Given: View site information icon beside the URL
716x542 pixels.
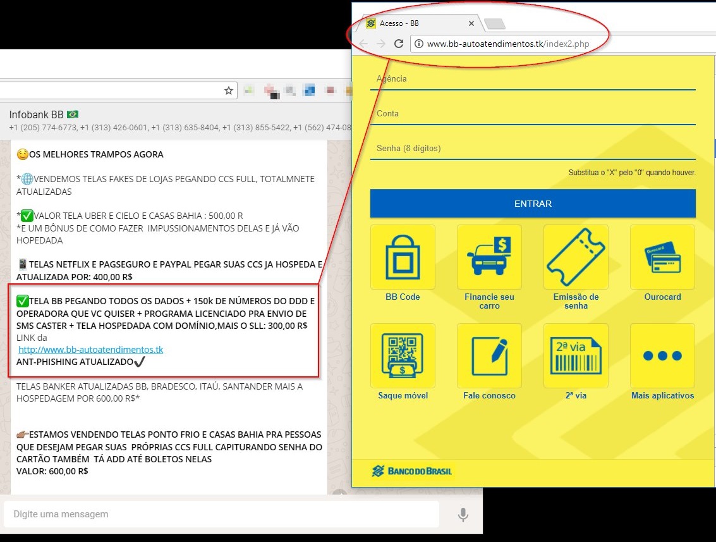Looking at the screenshot, I should pos(419,44).
